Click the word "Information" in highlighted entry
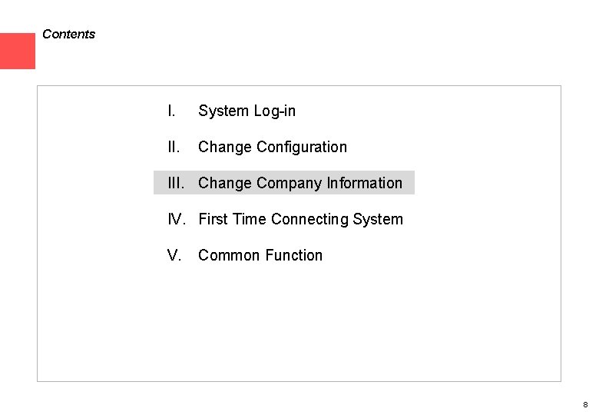This screenshot has height=415, width=599. pyautogui.click(x=364, y=183)
